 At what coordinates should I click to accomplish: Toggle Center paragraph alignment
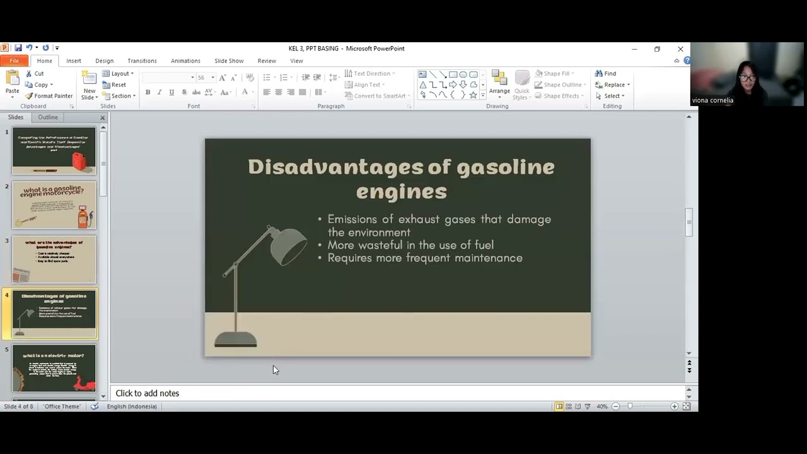(x=279, y=93)
